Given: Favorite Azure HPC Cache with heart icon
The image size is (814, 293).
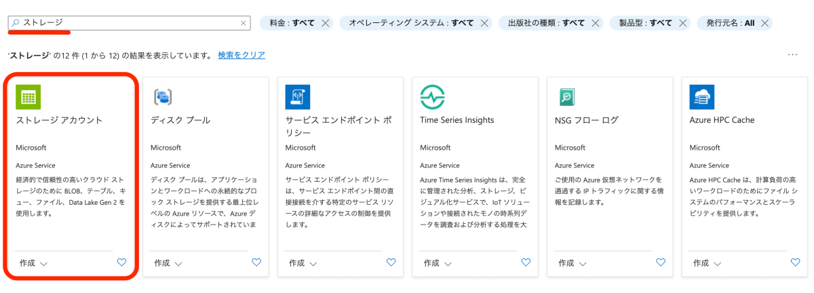Looking at the screenshot, I should coord(796,262).
